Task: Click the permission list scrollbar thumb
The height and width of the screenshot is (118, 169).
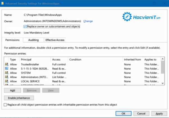Action: coord(163,67)
